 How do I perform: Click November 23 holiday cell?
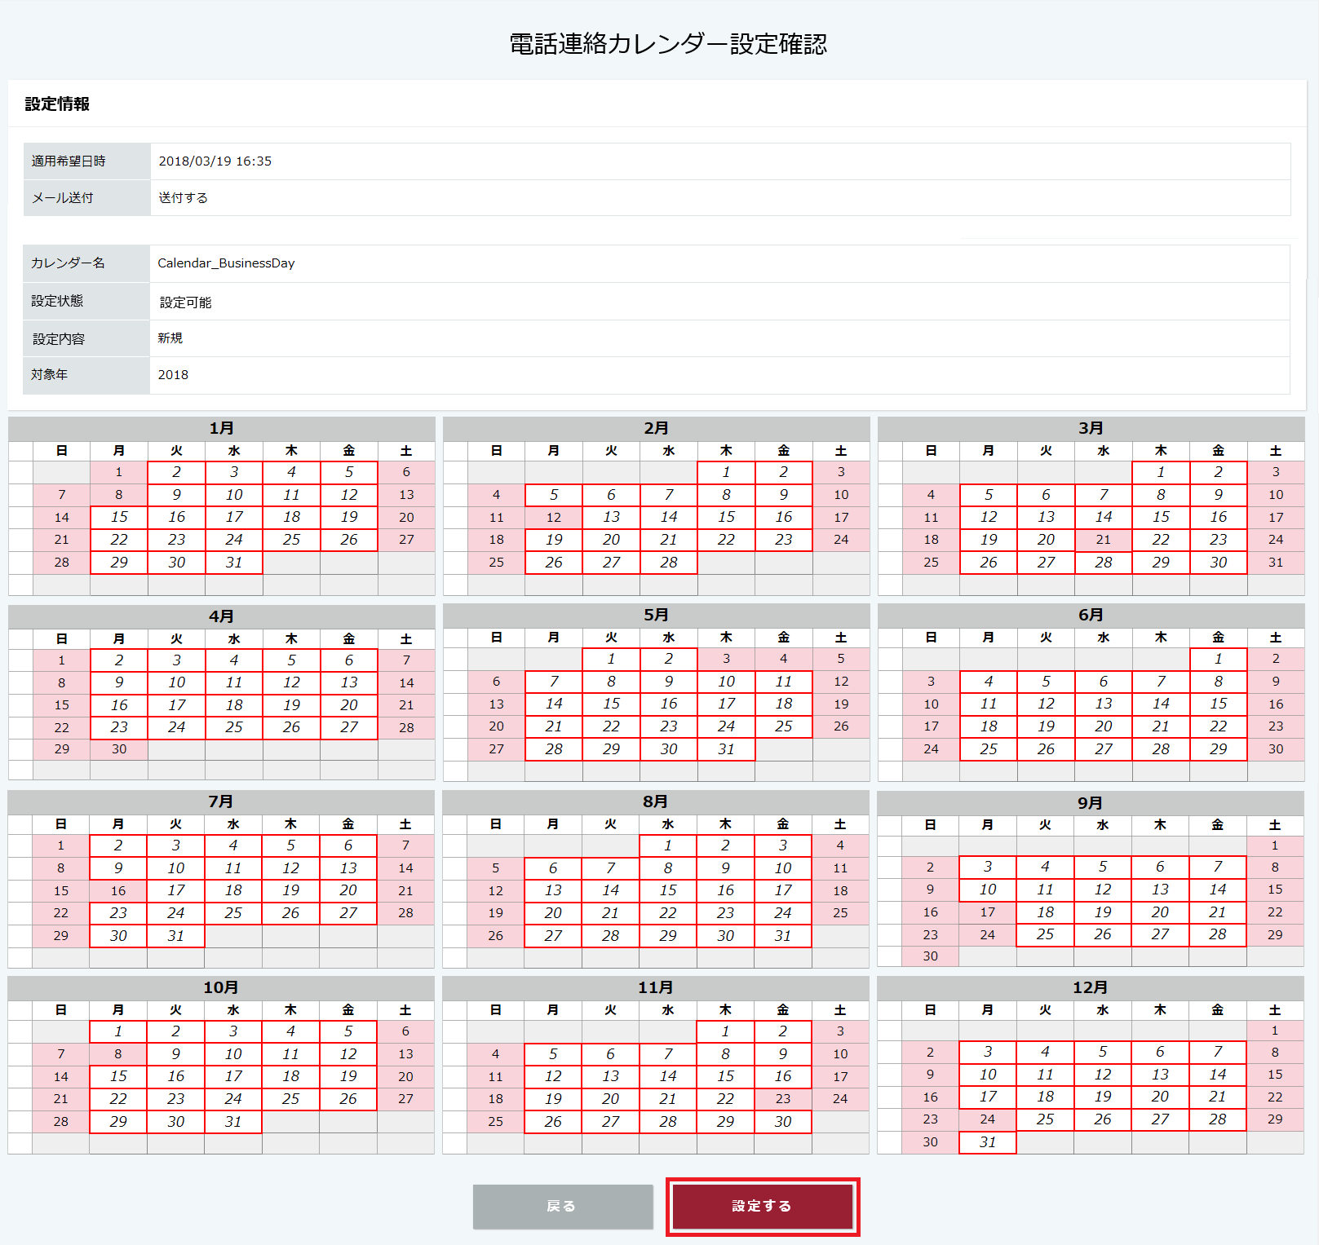783,1099
